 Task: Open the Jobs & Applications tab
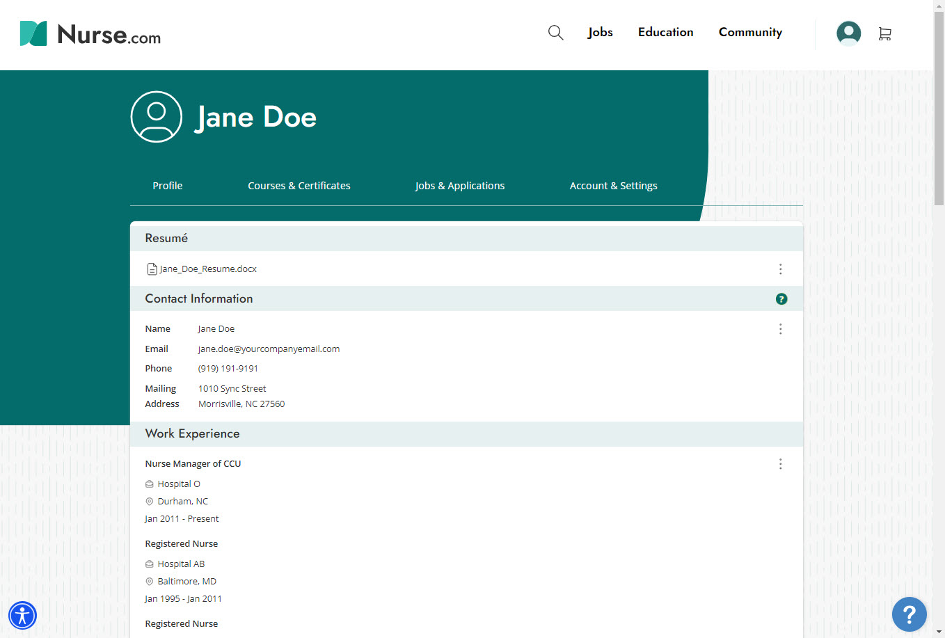[x=460, y=185]
